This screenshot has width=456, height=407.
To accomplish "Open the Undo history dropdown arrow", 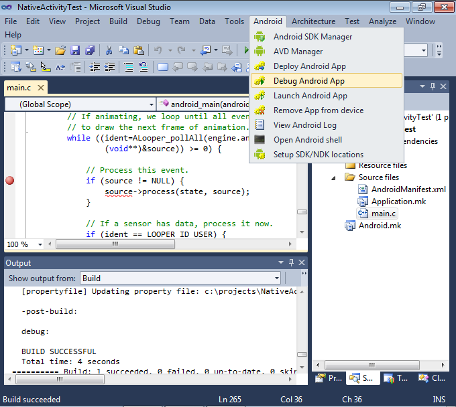I will click(x=170, y=50).
